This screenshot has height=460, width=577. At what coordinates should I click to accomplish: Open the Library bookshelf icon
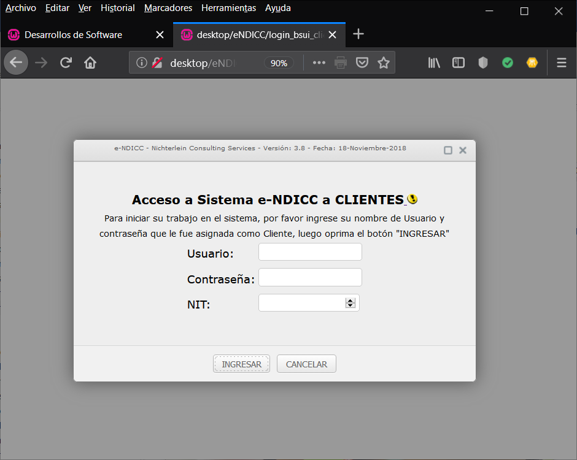click(434, 63)
